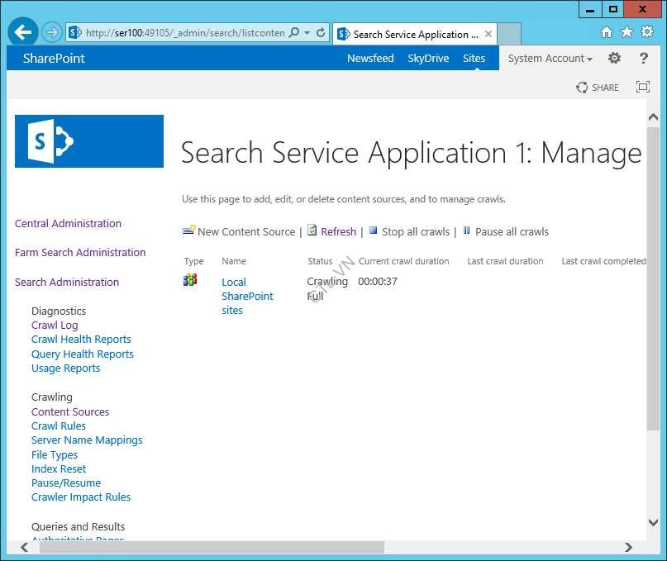Viewport: 667px width, 561px height.
Task: Click the 00:00:37 crawl duration value
Action: 378,282
